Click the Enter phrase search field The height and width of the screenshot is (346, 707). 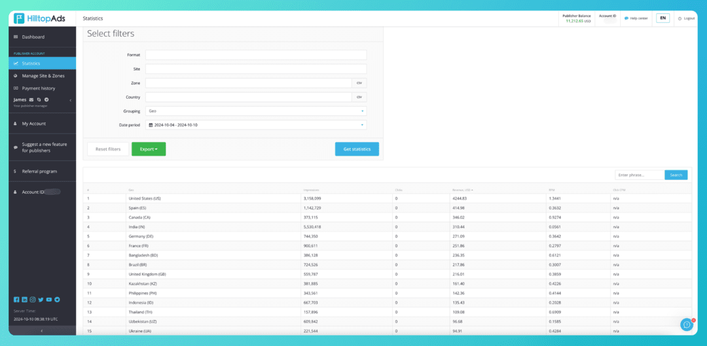click(639, 175)
